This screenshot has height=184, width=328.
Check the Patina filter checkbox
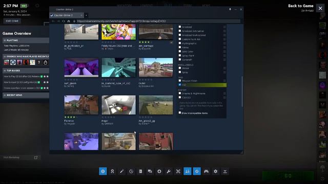[180, 47]
